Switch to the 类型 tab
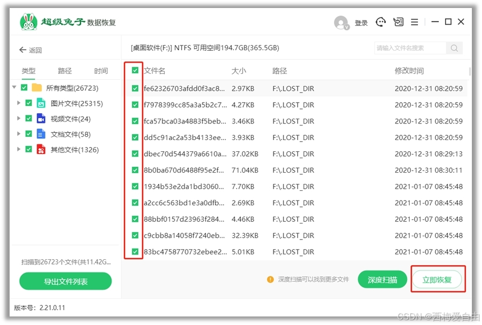The height and width of the screenshot is (325, 482). tap(28, 71)
